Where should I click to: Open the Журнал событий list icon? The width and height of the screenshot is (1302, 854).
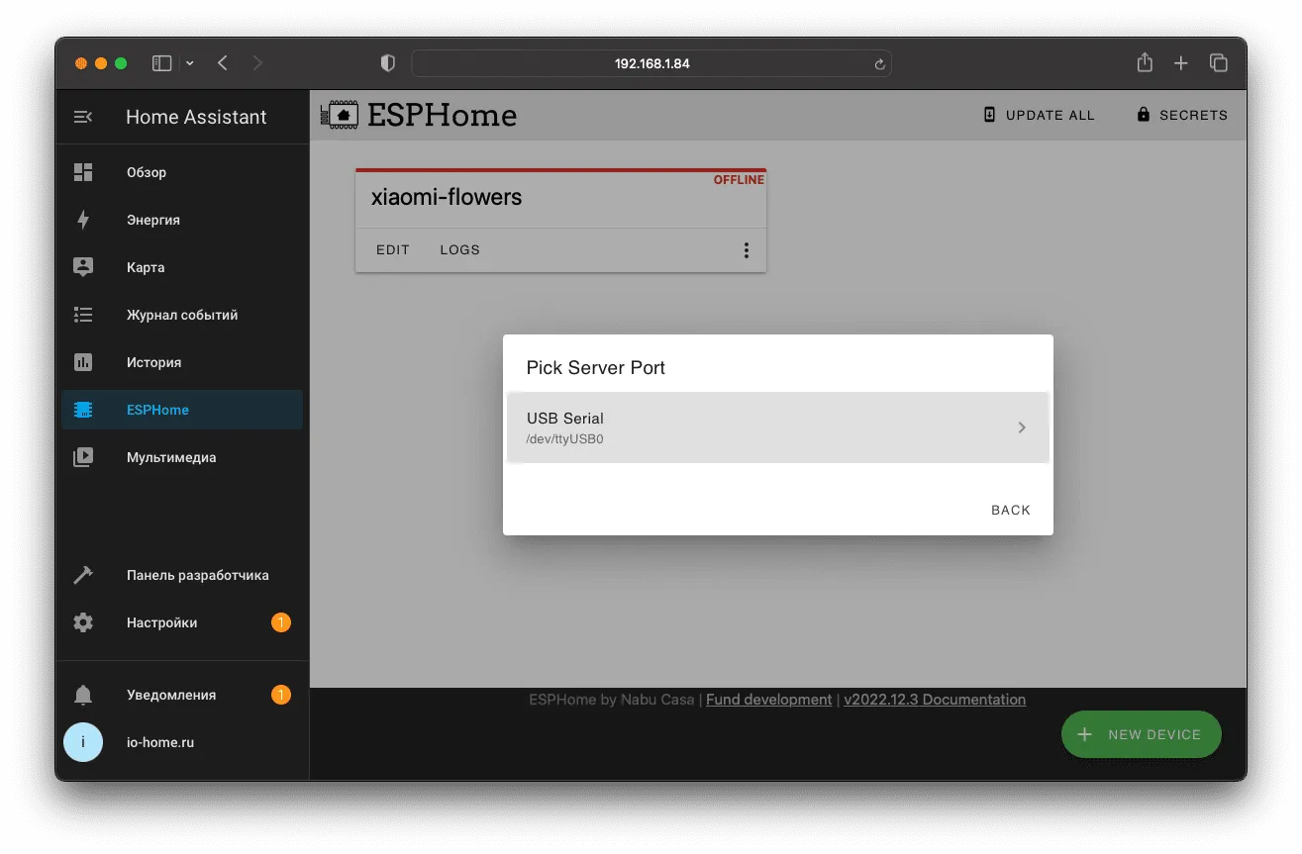click(83, 315)
